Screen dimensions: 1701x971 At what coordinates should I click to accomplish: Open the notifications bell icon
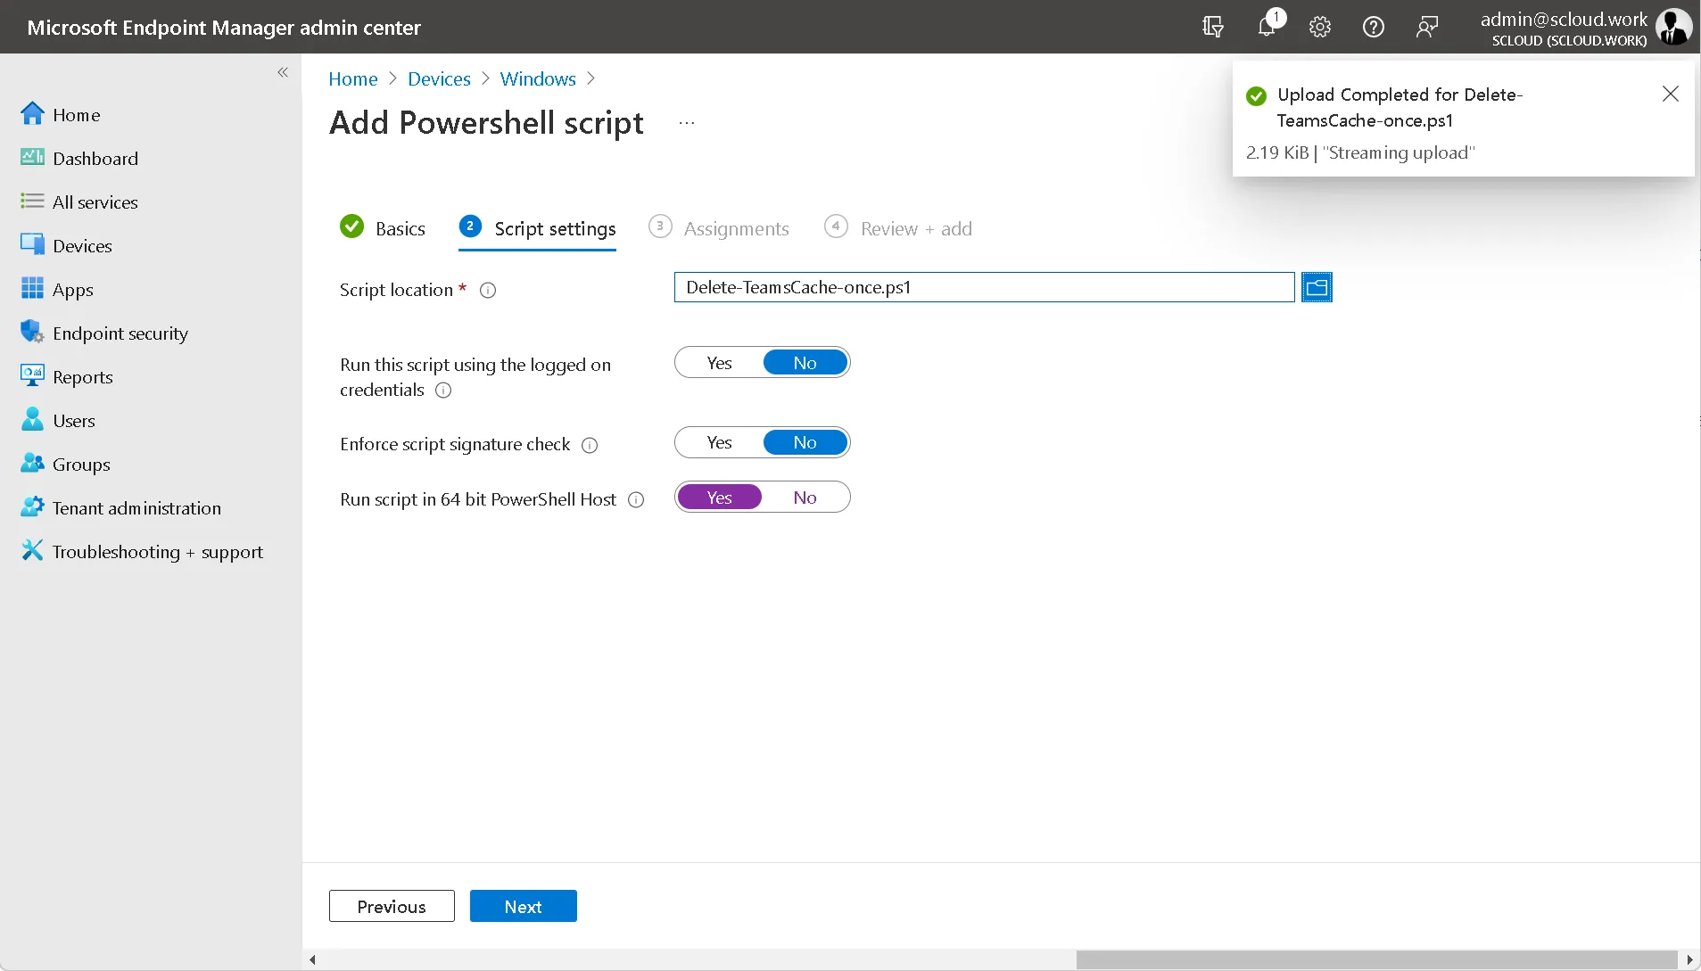tap(1267, 27)
